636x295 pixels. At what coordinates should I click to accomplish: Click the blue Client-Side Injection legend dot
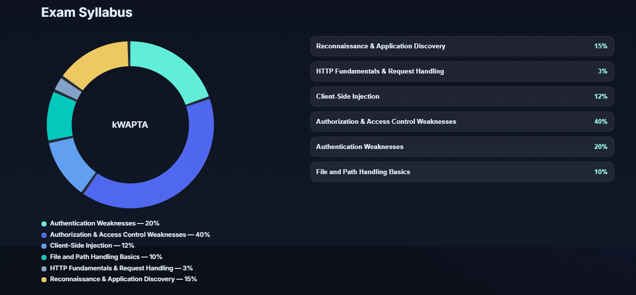44,246
